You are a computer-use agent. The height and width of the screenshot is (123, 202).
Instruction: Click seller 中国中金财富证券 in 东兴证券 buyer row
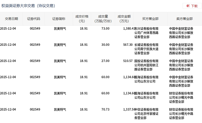[181, 33]
